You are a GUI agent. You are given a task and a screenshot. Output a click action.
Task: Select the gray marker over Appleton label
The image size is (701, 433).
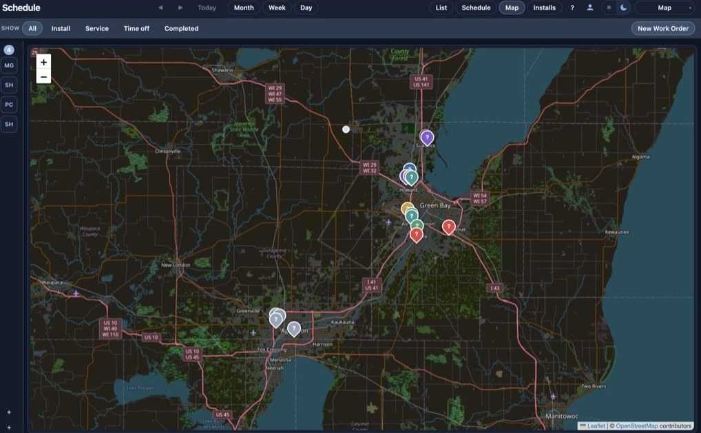(294, 329)
